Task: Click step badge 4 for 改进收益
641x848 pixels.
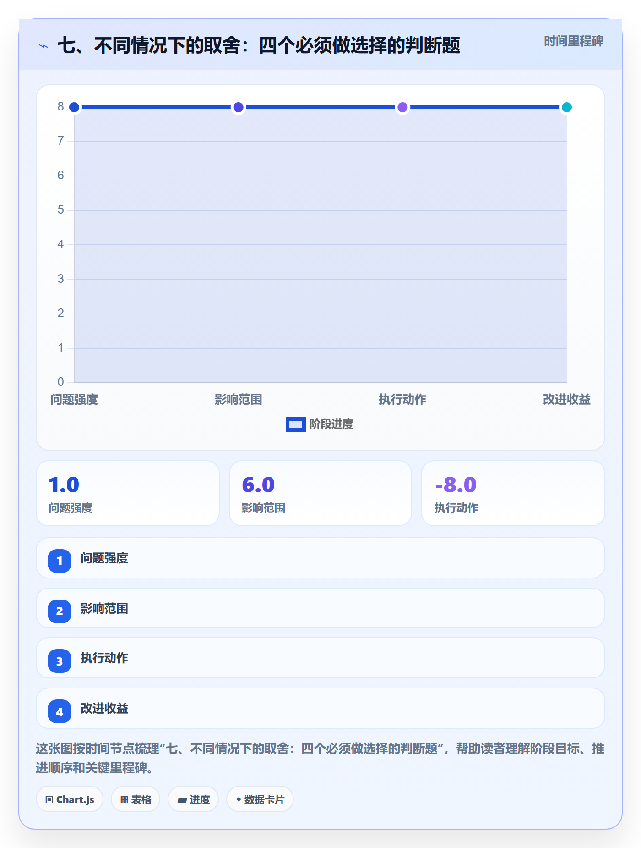Action: [x=60, y=711]
